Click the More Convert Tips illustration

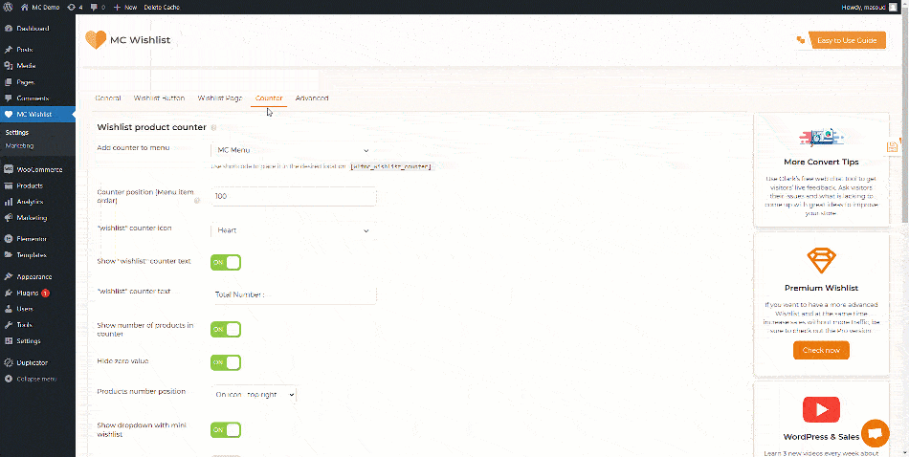[x=822, y=138]
